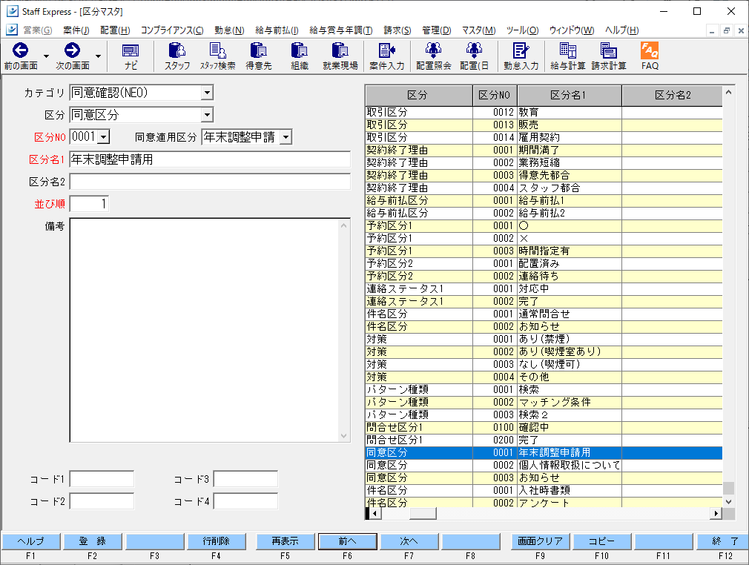The width and height of the screenshot is (749, 565).
Task: Click the 行削除 F4 button
Action: click(217, 541)
